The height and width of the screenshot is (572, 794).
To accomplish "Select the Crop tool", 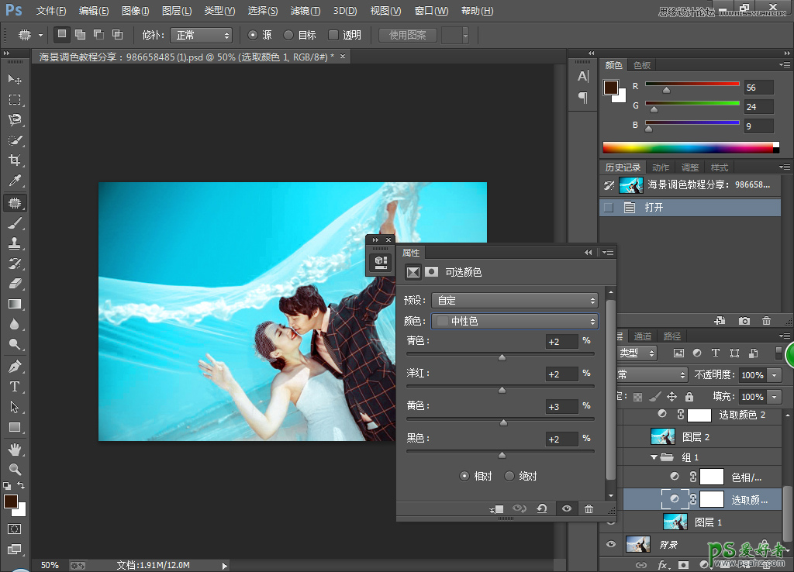I will tap(15, 160).
